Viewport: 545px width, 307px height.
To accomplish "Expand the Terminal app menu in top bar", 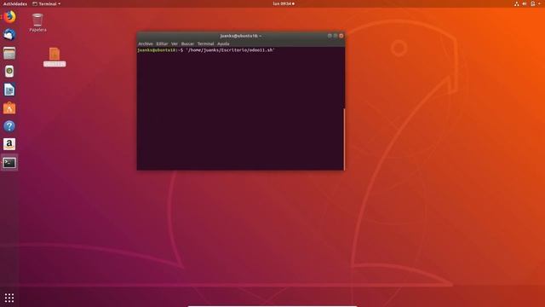I will pyautogui.click(x=47, y=3).
